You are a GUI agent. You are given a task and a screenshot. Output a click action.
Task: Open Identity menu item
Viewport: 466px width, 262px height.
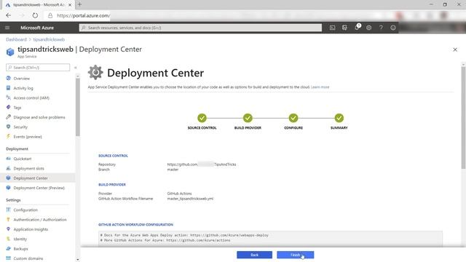(20, 239)
